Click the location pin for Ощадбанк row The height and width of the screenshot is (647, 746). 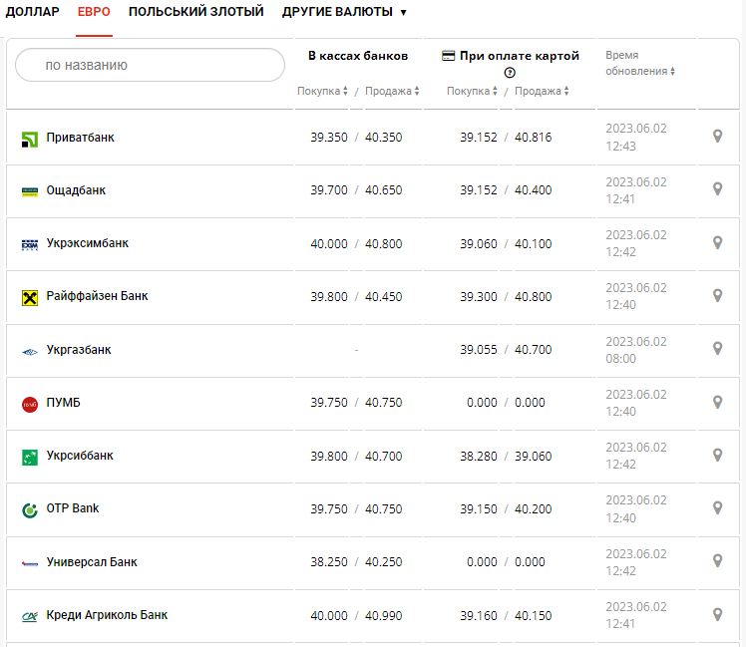click(x=717, y=189)
